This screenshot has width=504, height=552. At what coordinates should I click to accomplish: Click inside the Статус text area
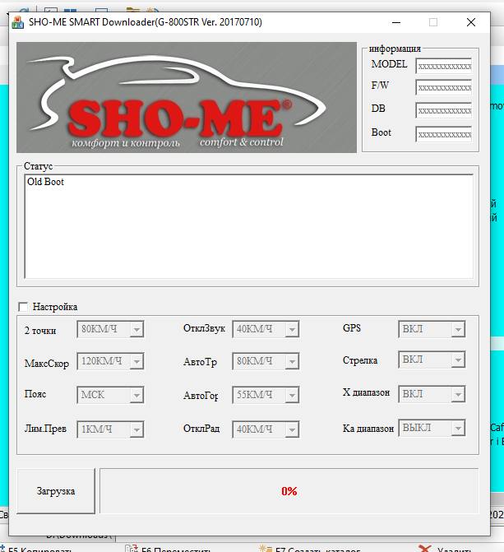[249, 227]
